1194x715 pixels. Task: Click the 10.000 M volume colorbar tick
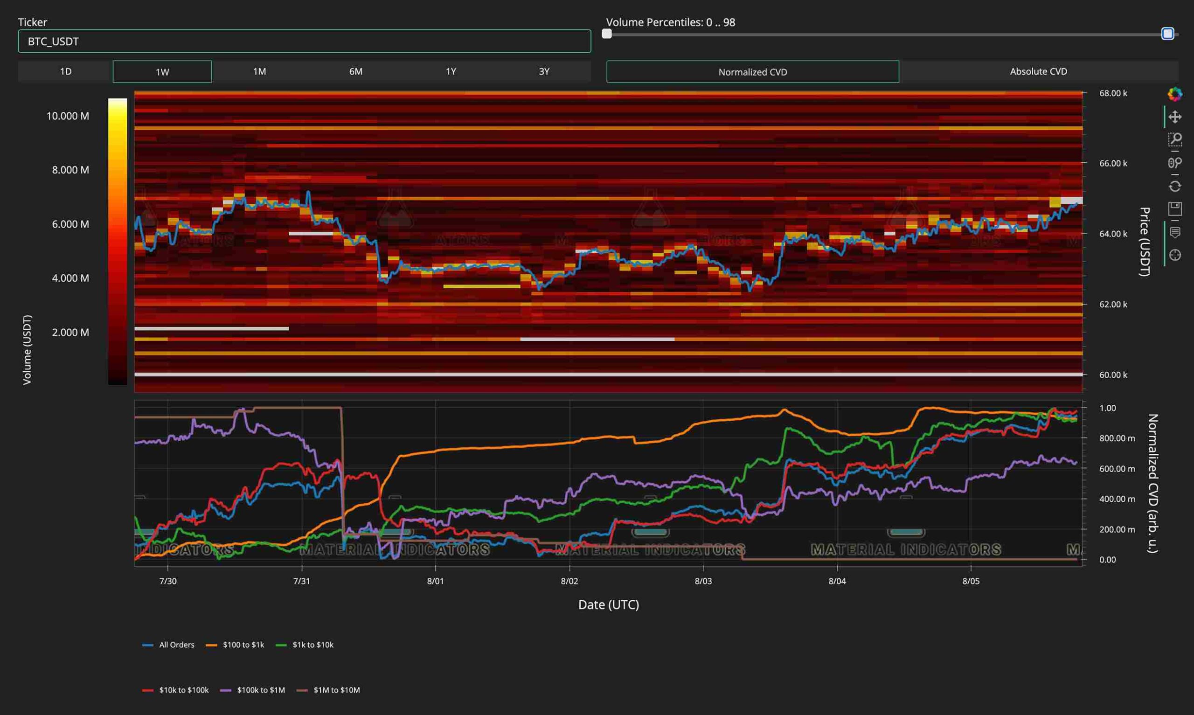pos(68,116)
